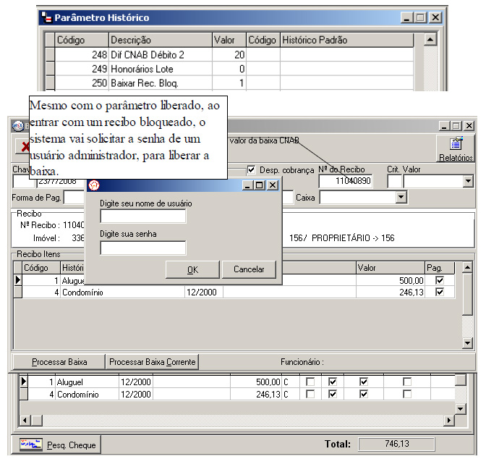Toggle the Desp. cobrança checkbox
The height and width of the screenshot is (467, 486).
click(x=251, y=170)
